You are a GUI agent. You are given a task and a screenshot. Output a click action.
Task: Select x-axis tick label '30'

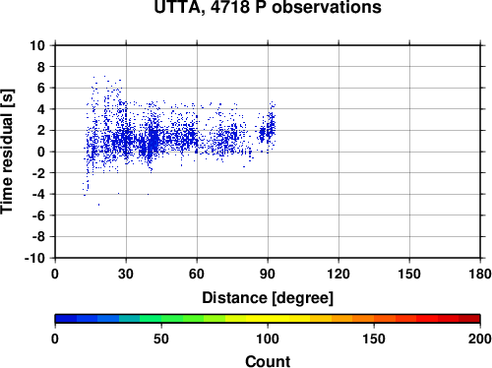pos(126,274)
